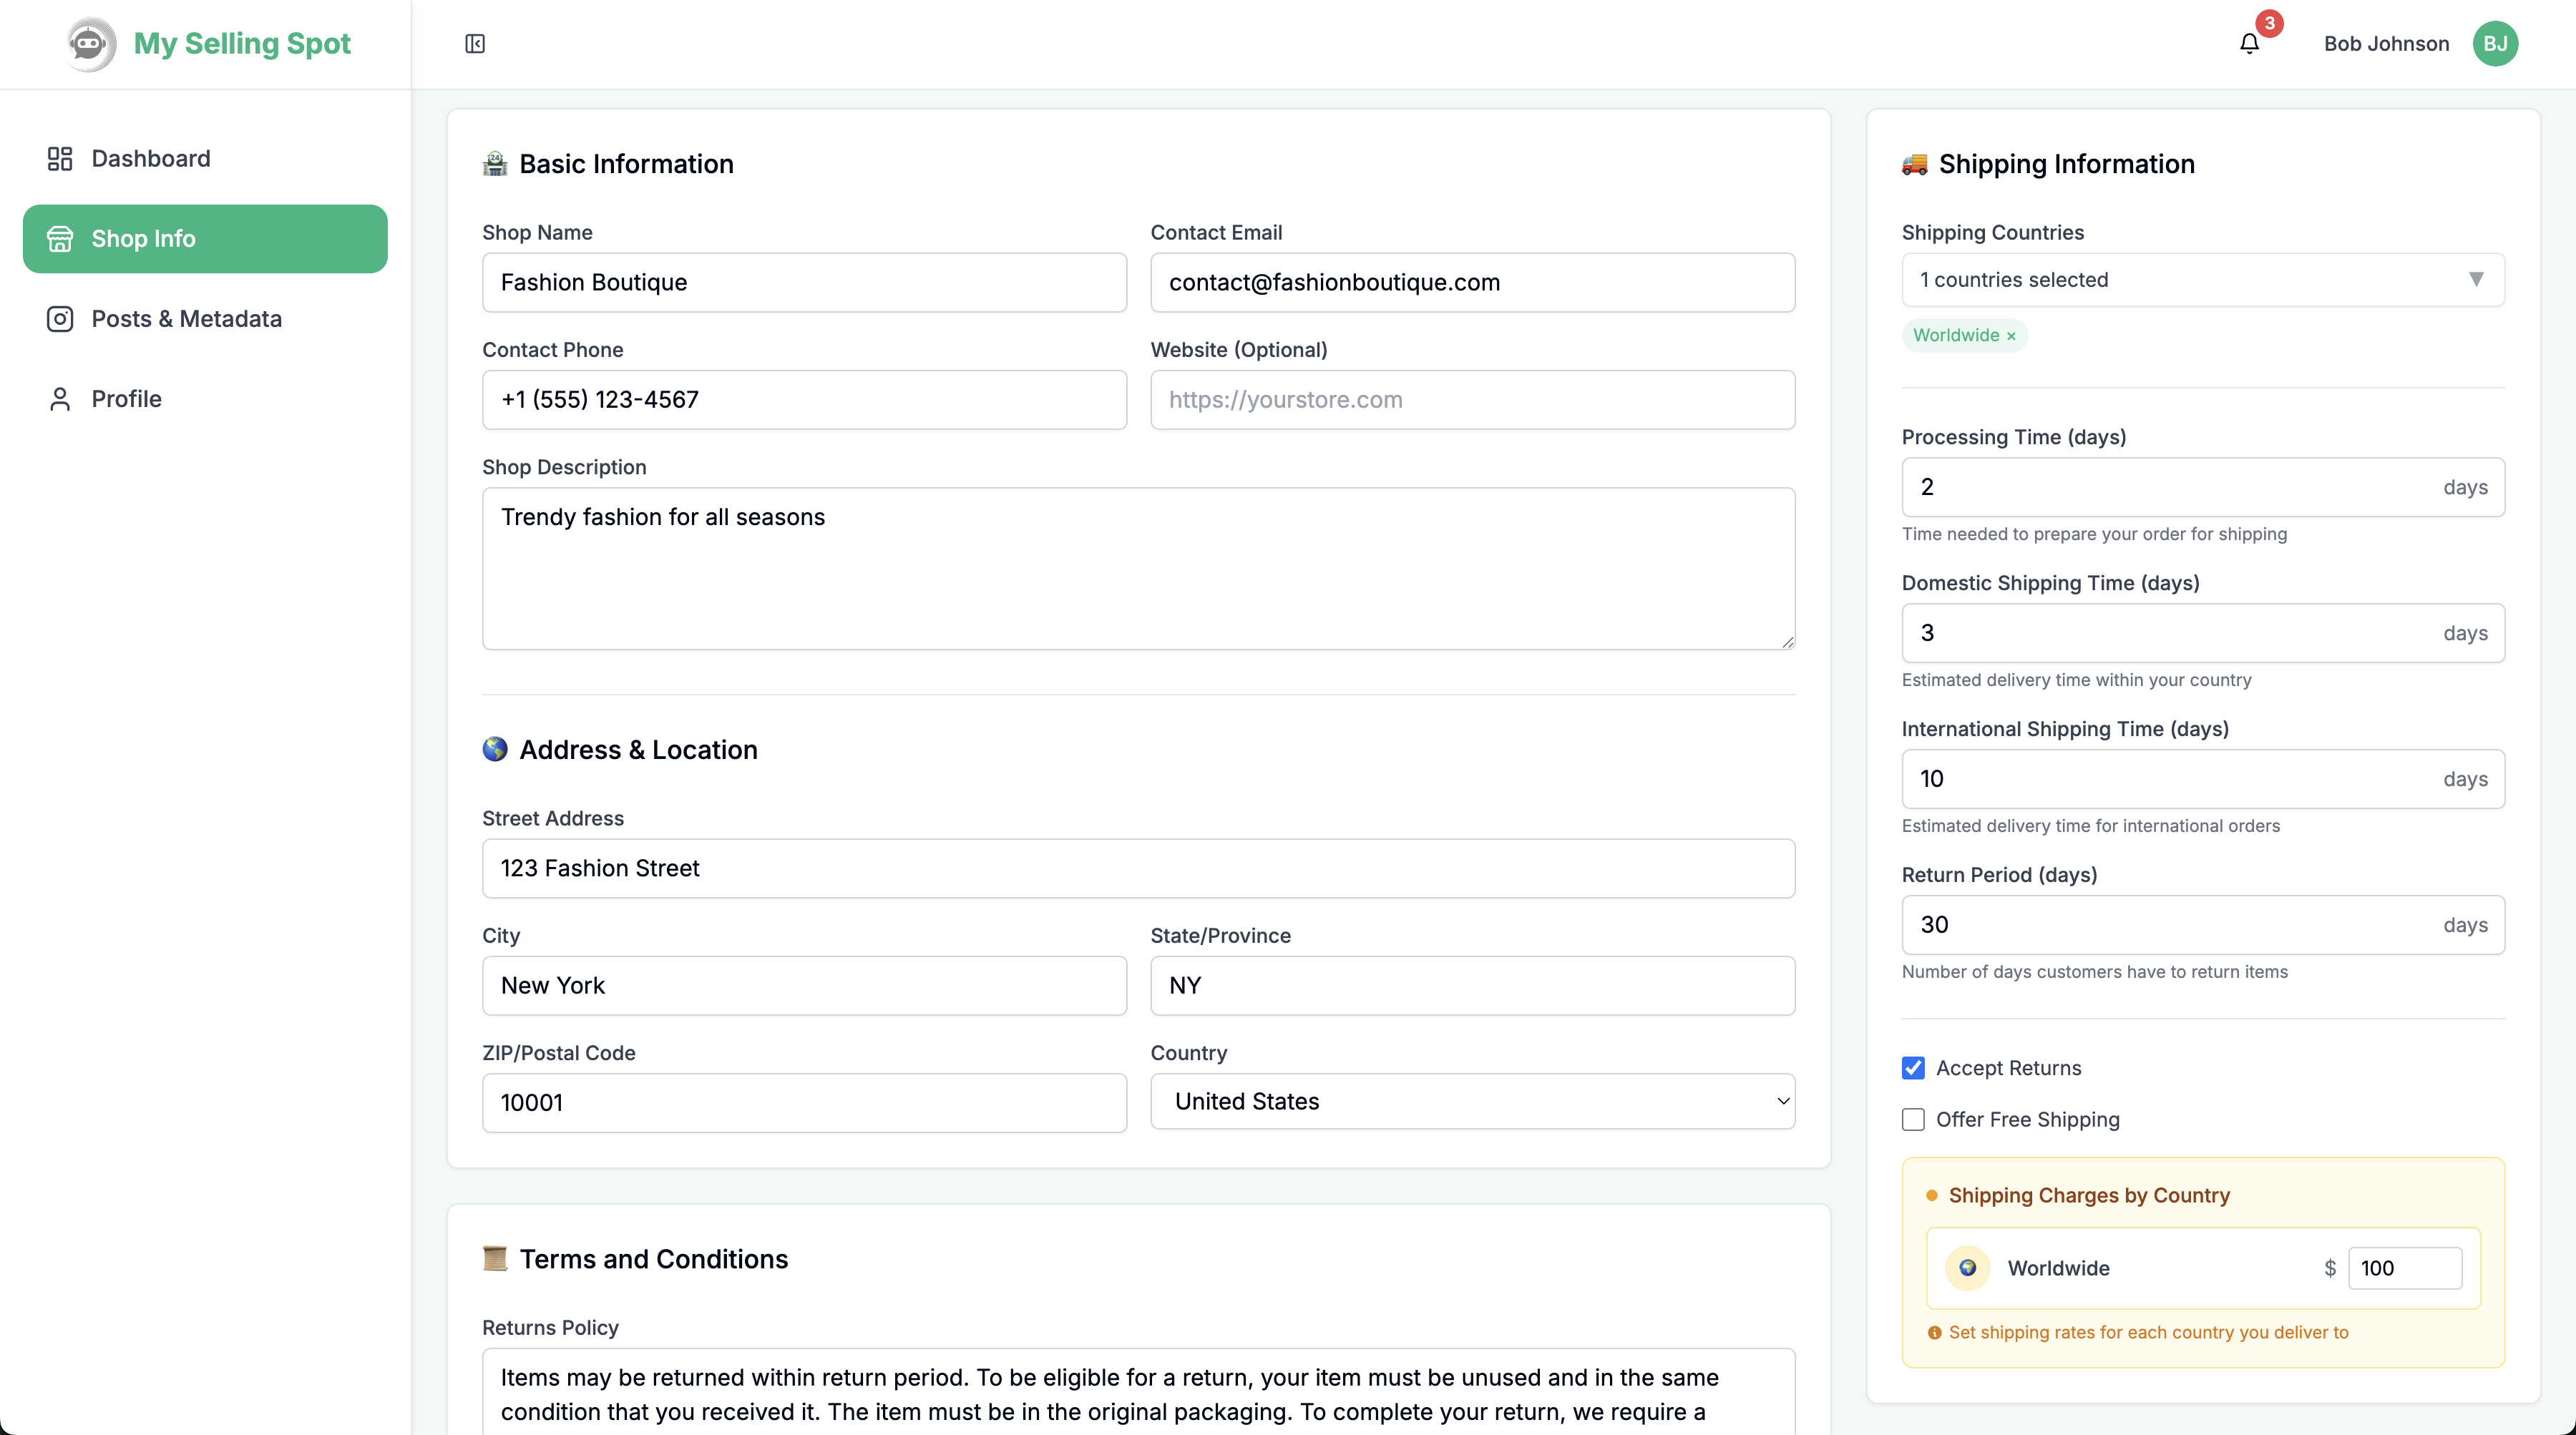The width and height of the screenshot is (2576, 1435).
Task: Click the My Selling Spot logo icon
Action: (90, 43)
